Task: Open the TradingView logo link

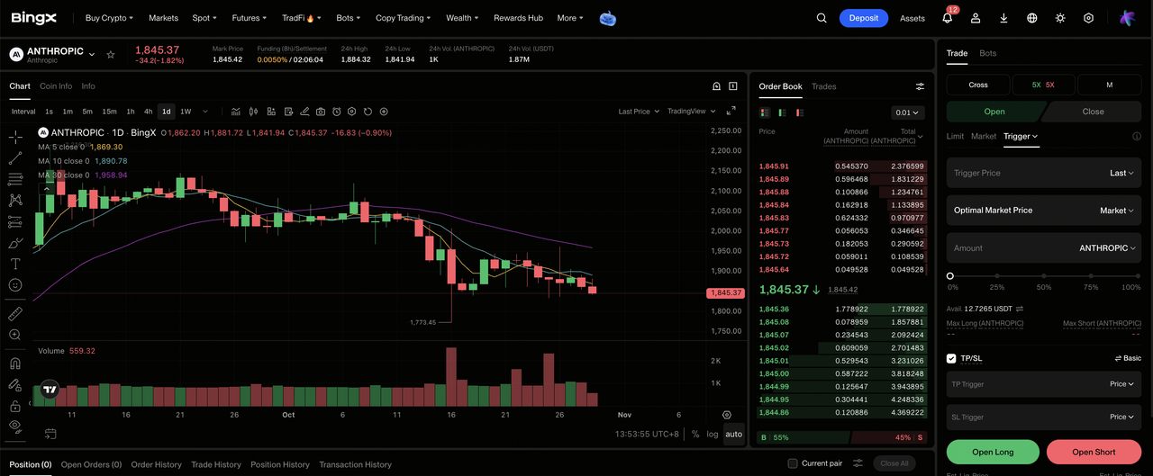Action: point(50,391)
